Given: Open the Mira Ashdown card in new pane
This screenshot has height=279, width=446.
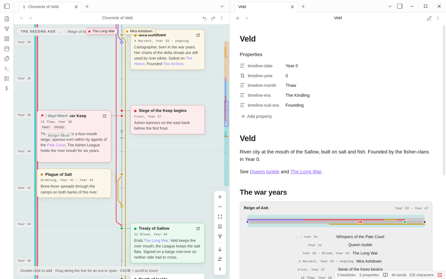Looking at the screenshot, I should (x=198, y=35).
